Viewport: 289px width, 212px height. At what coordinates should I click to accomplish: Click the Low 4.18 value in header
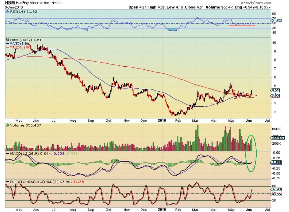(174, 7)
